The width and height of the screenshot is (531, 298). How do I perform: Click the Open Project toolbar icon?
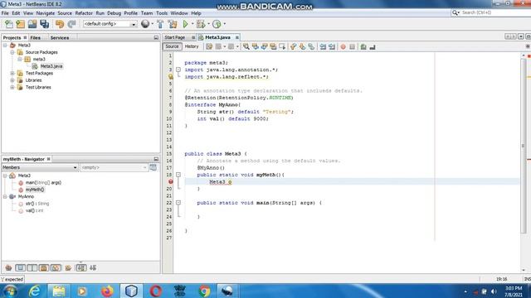[32, 24]
